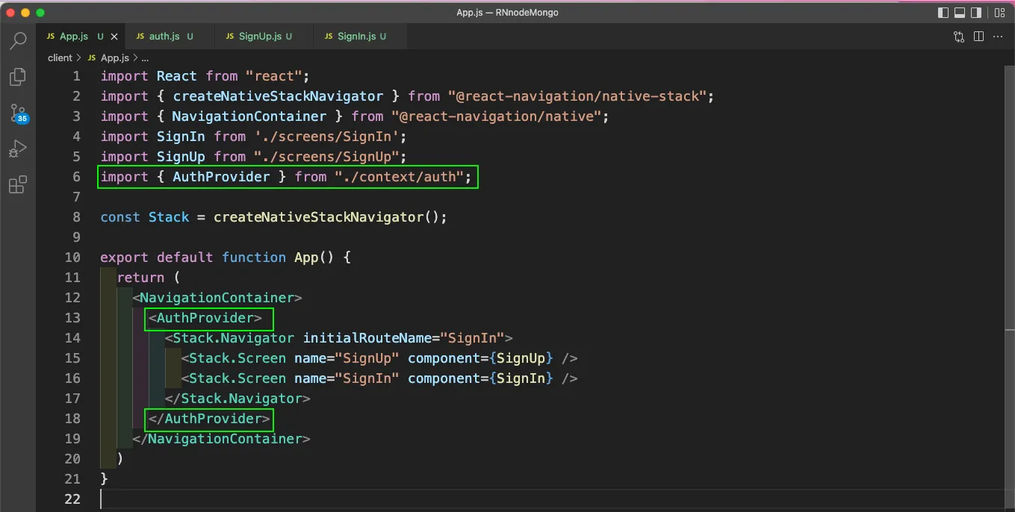Viewport: 1015px width, 512px height.
Task: Open the Search view in activity bar
Action: 18,41
